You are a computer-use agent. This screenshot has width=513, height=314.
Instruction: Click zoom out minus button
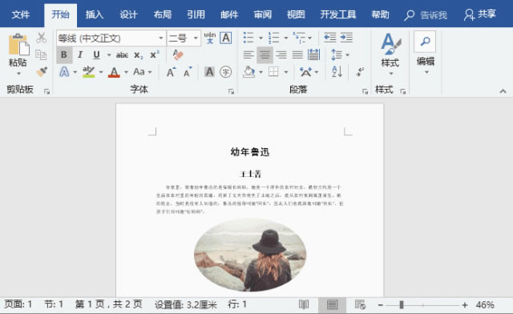[380, 305]
